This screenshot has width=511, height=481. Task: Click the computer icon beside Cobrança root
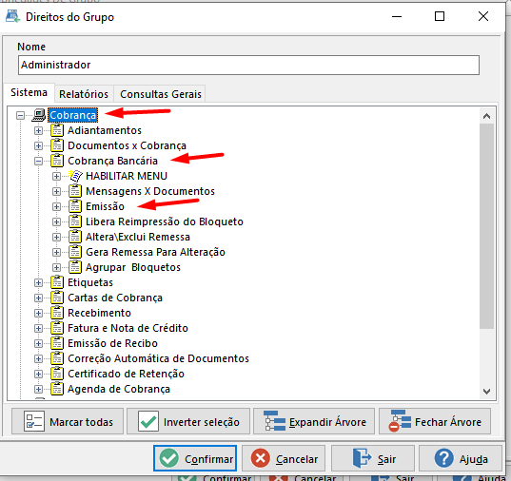coord(39,115)
